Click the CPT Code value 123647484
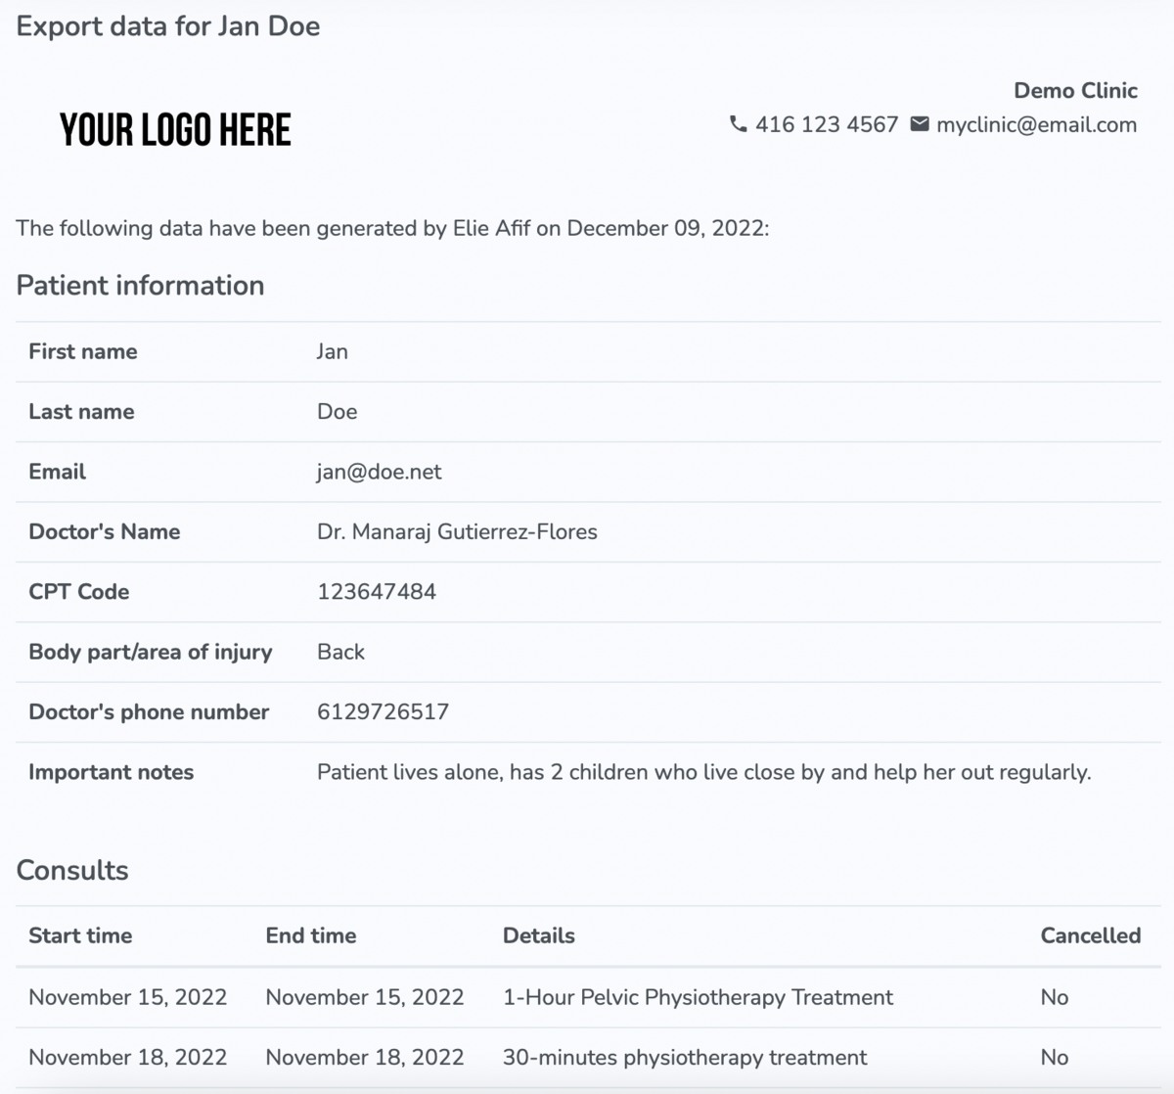 pos(376,592)
